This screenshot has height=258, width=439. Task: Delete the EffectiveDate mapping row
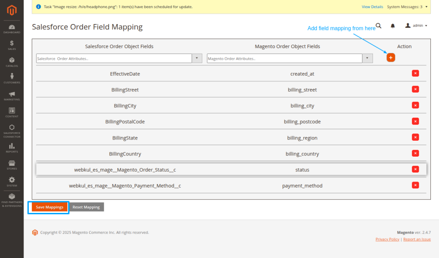click(x=415, y=73)
